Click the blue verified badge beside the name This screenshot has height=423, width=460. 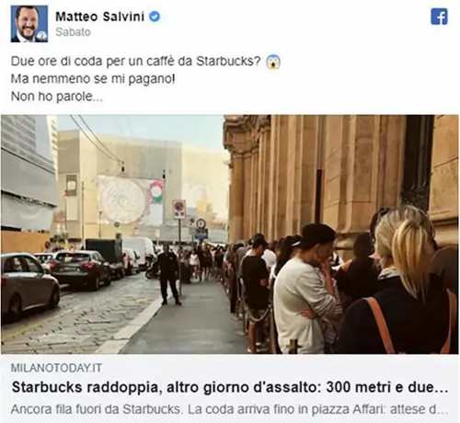click(155, 17)
